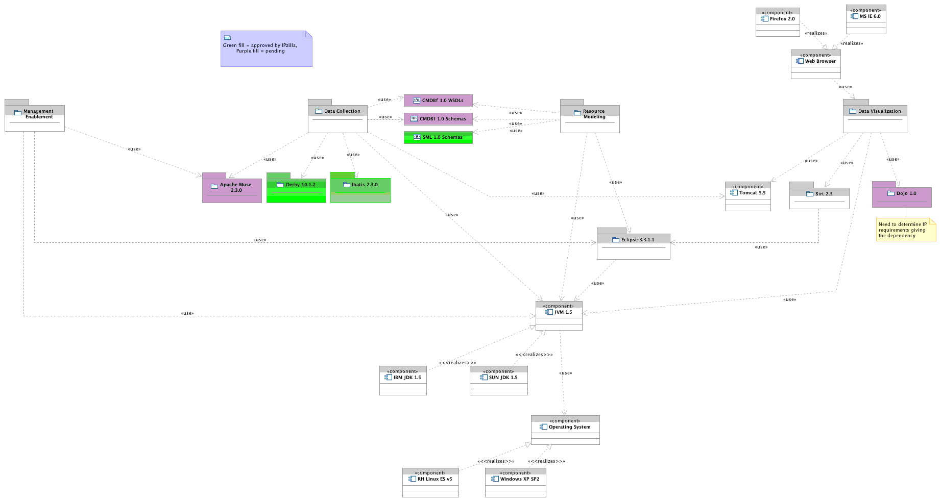Select the «use» label below Eclipse 3.3.1.1
This screenshot has width=941, height=502.
pyautogui.click(x=598, y=283)
